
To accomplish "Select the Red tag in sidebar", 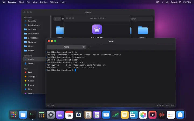I will tap(34, 72).
